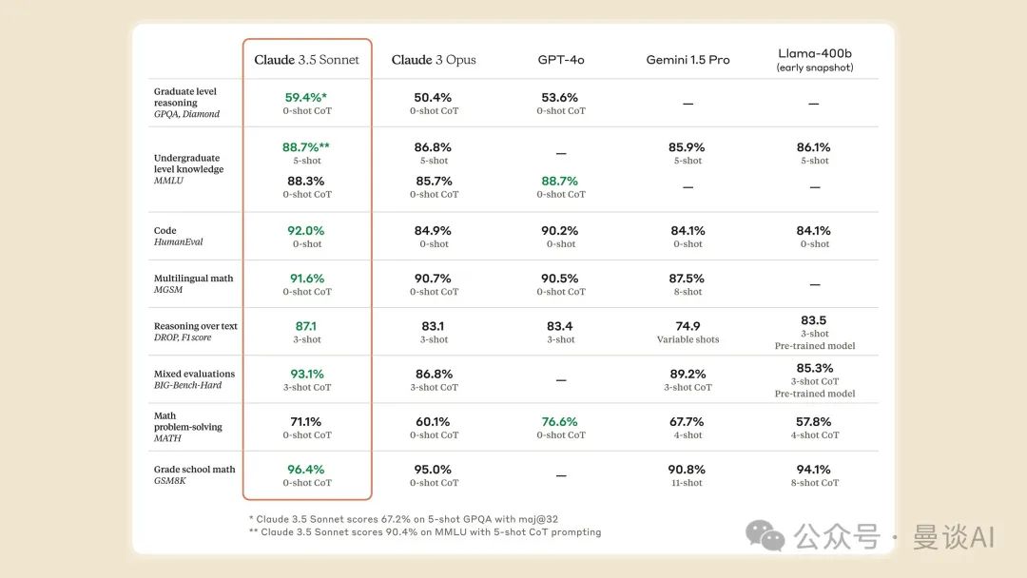The image size is (1027, 578).
Task: Click the 59.4% GPQA score for Sonnet
Action: pyautogui.click(x=306, y=98)
